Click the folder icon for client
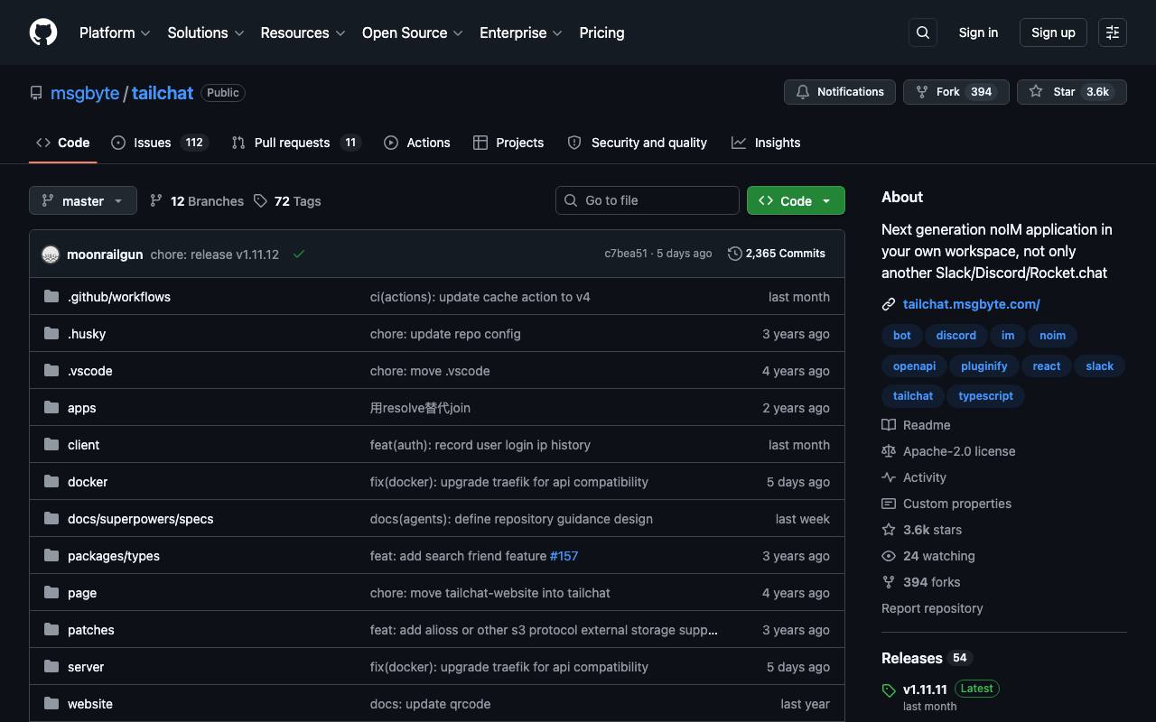Viewport: 1156px width, 722px height. coord(51,444)
